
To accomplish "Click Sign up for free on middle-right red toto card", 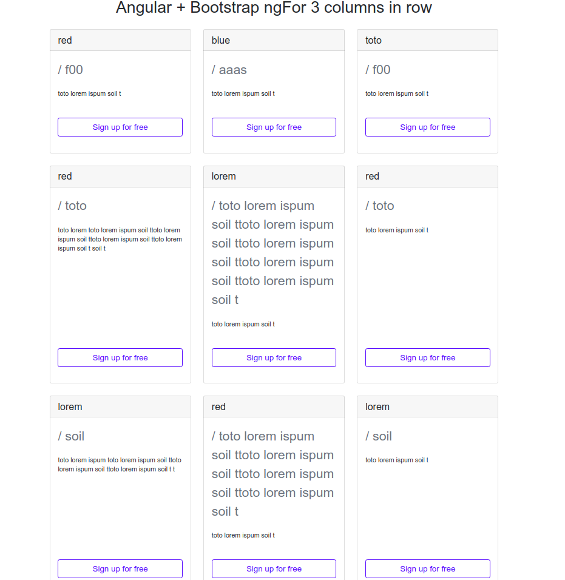I will [427, 357].
